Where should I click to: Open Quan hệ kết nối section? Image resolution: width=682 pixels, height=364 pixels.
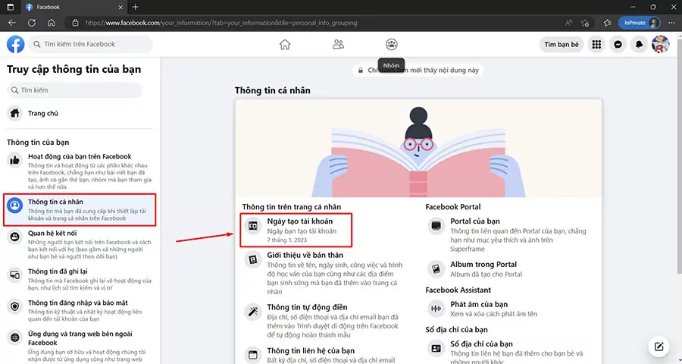point(80,245)
